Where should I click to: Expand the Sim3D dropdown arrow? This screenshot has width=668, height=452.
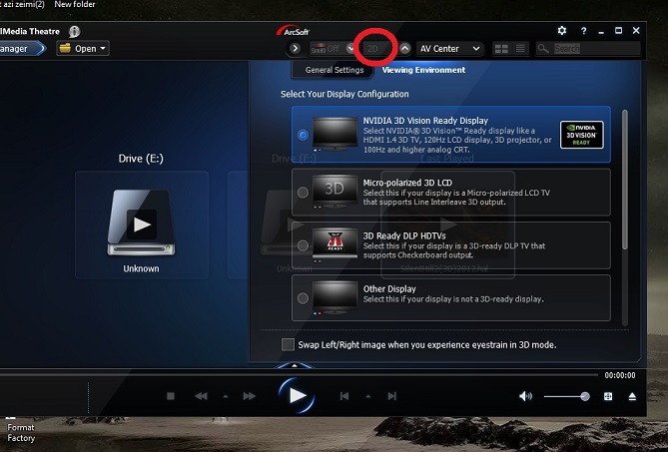click(350, 49)
